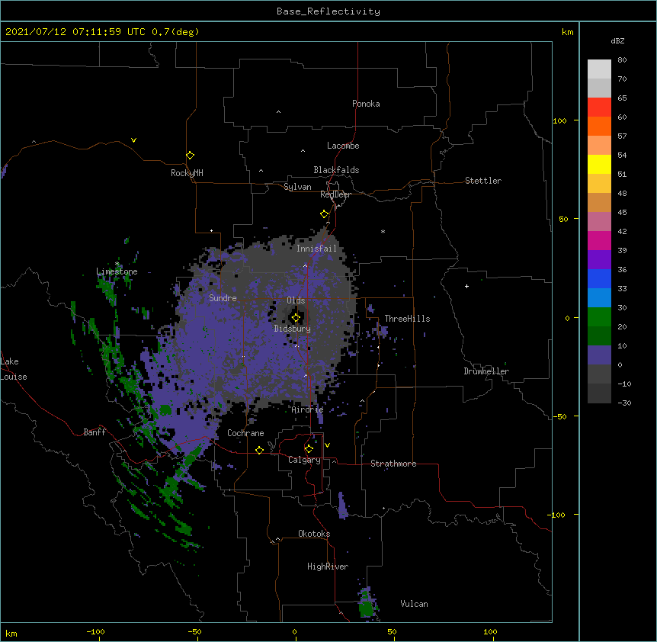Click the -30 value in the dBZ legend

[x=624, y=403]
